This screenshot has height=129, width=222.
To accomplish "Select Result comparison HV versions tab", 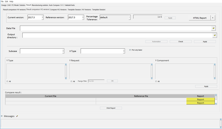I will 14,10.
